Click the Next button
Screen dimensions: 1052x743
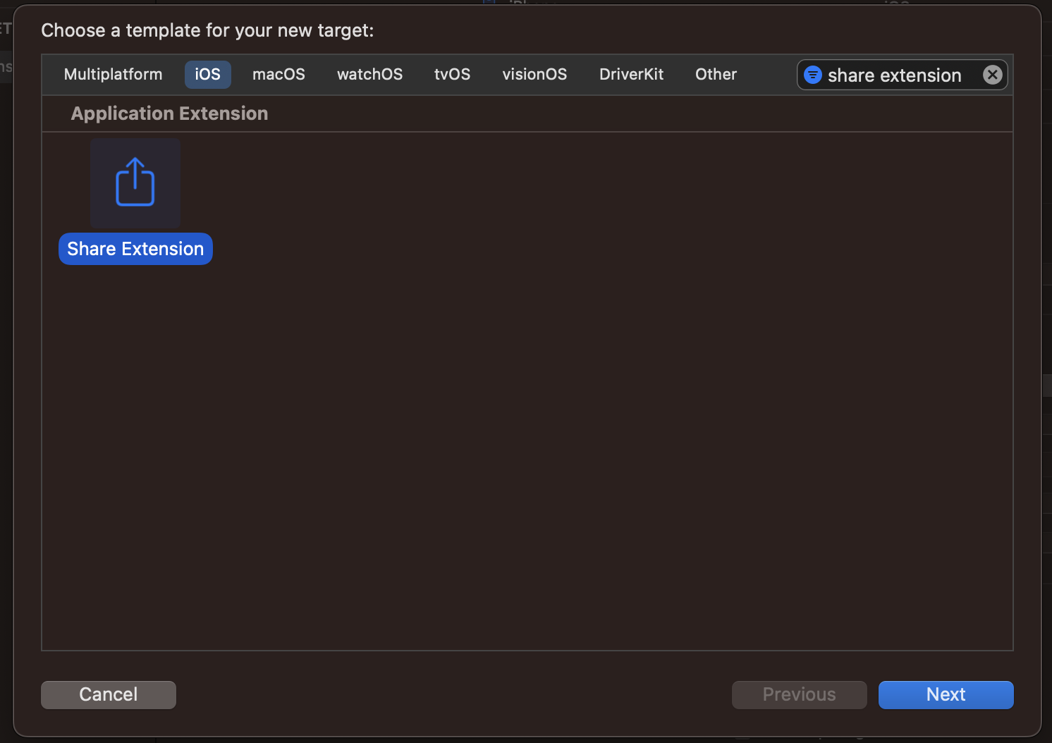(x=946, y=695)
